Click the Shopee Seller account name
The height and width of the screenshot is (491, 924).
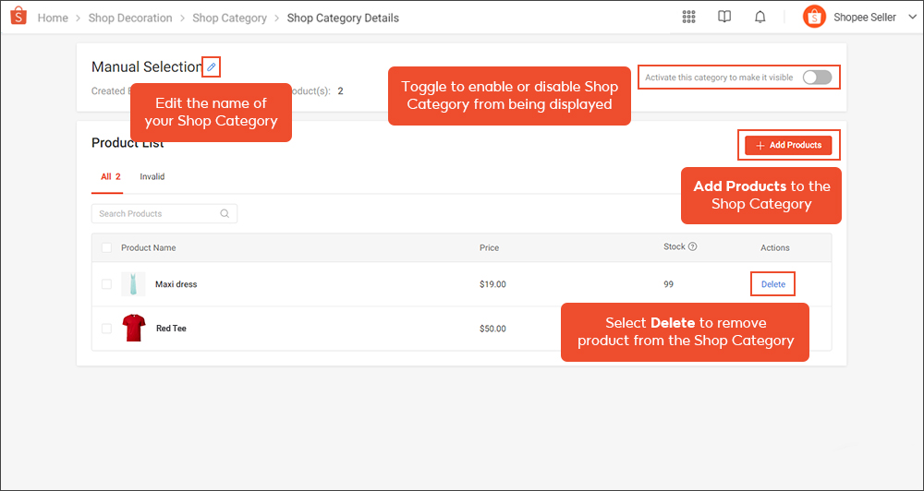[865, 18]
